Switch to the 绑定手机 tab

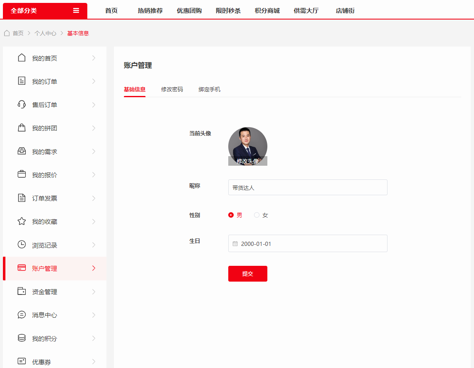point(209,89)
